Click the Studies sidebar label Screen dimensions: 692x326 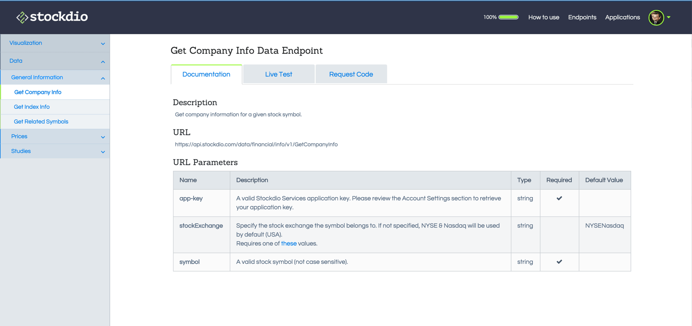coord(21,151)
